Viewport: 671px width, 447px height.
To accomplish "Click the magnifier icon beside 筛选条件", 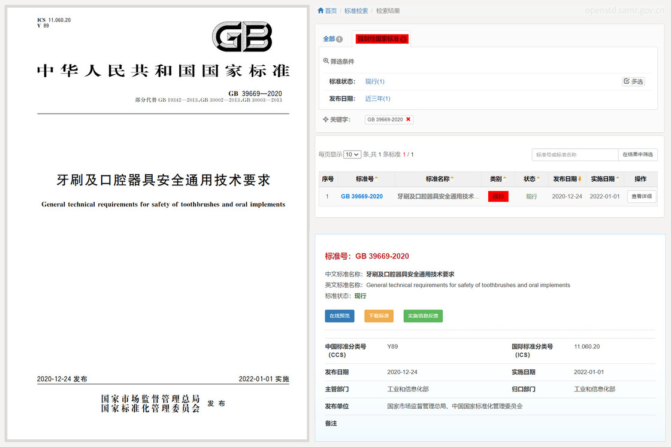I will coord(326,61).
